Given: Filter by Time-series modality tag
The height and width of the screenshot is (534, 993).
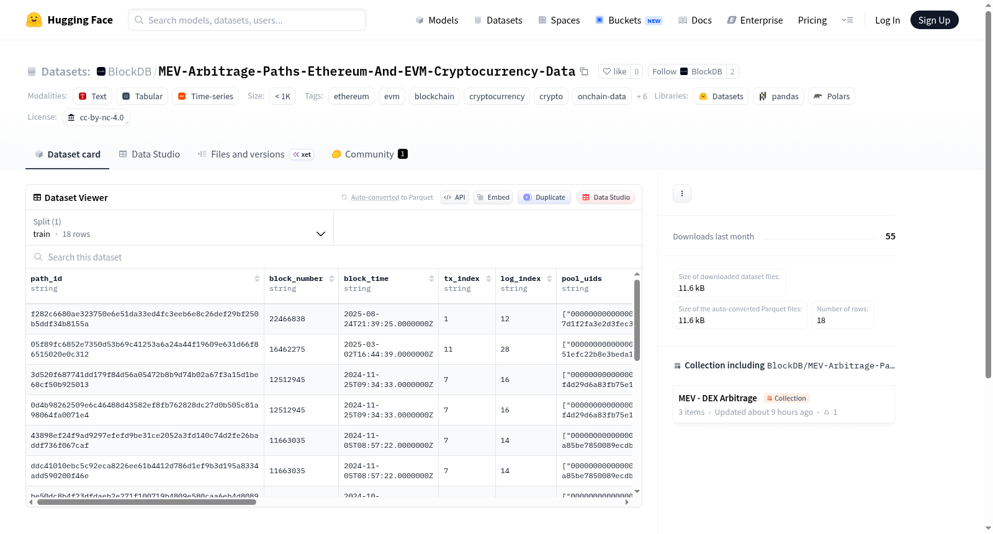Looking at the screenshot, I should (205, 96).
